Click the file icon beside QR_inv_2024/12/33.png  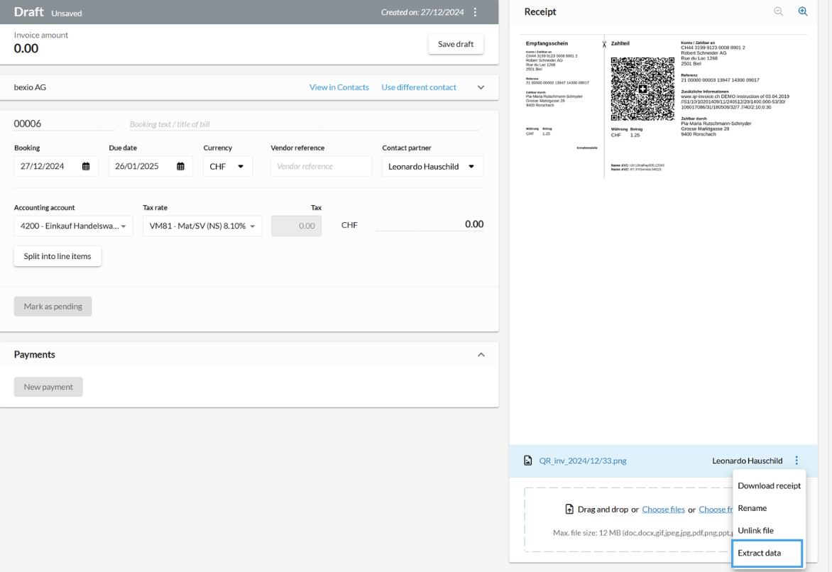pos(528,461)
